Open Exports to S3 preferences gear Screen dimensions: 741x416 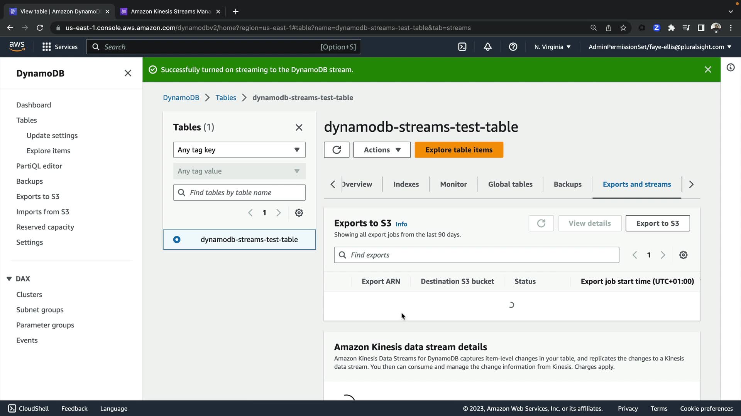point(683,255)
